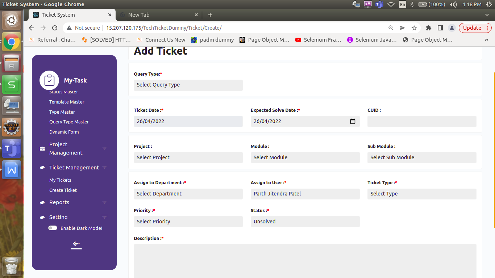Open My Tickets in sidebar
495x278 pixels.
60,180
